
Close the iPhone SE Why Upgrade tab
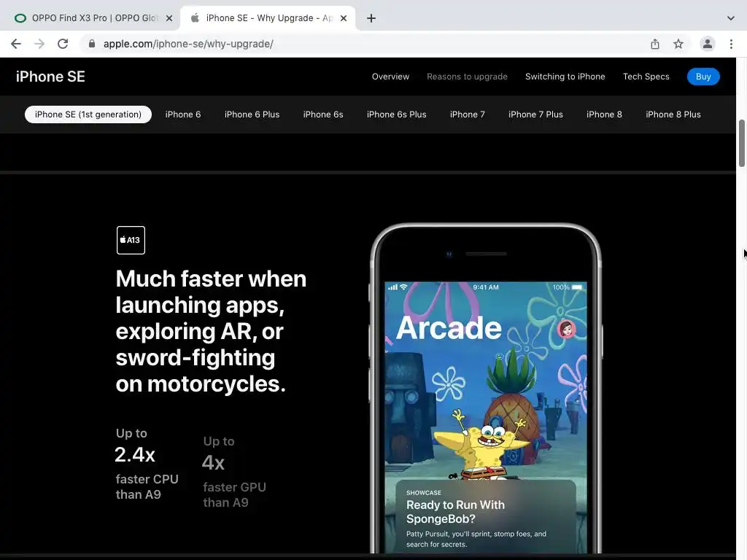click(344, 18)
